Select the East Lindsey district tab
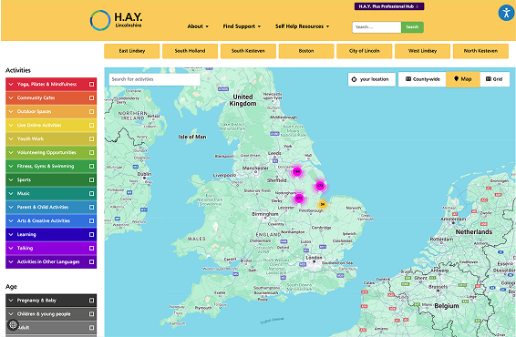Image resolution: width=516 pixels, height=337 pixels. [132, 51]
